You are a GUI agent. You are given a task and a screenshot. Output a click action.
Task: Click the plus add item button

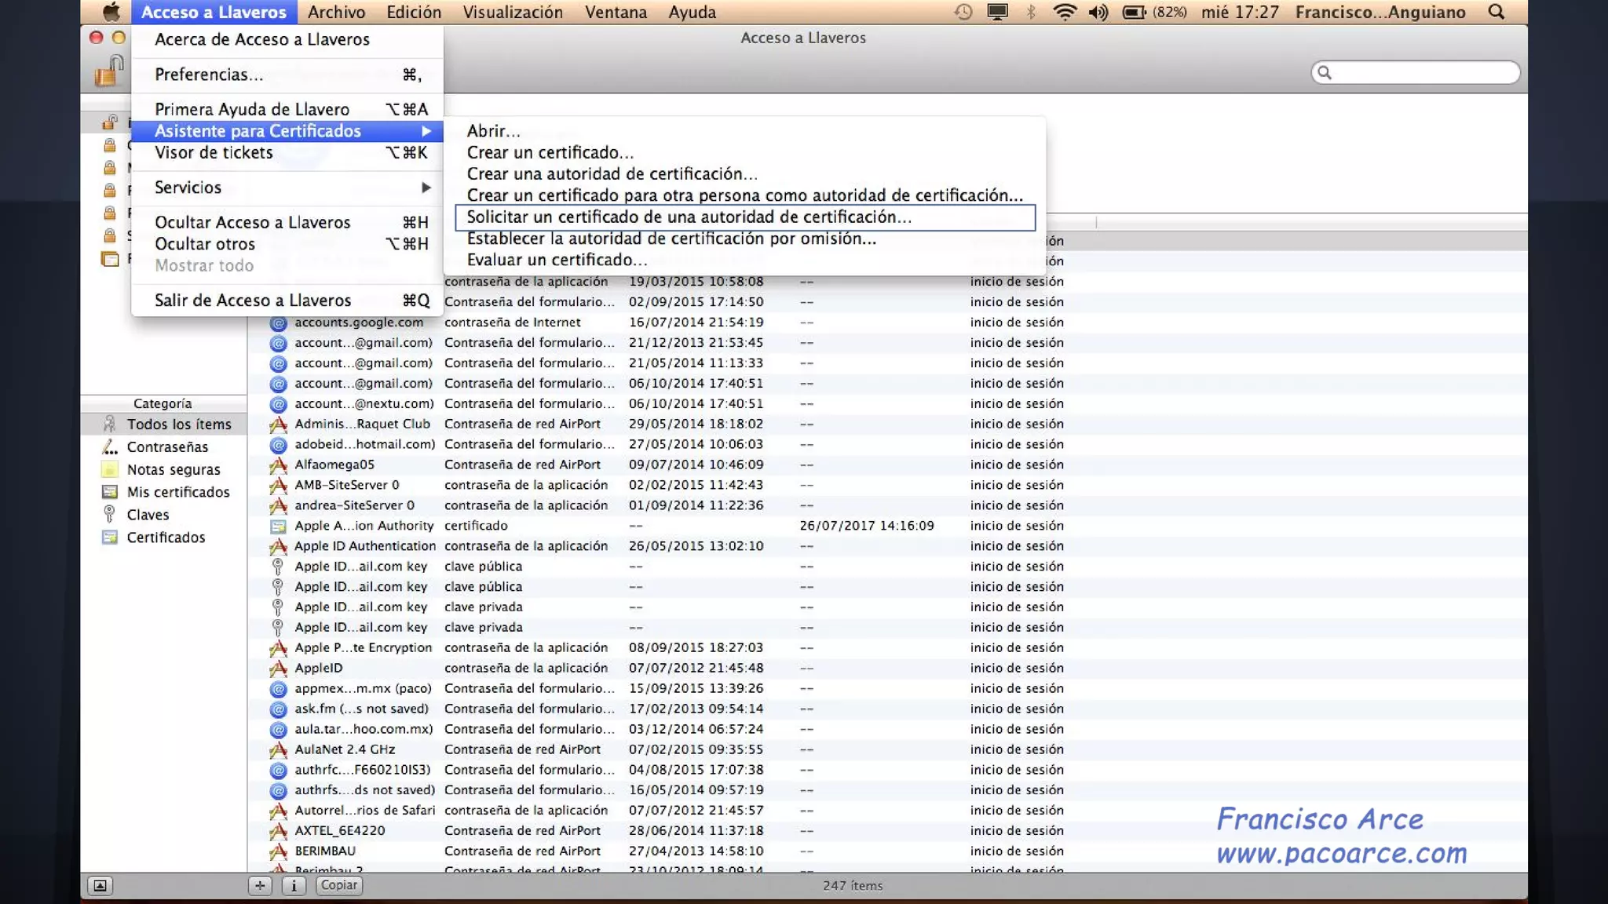click(x=260, y=885)
